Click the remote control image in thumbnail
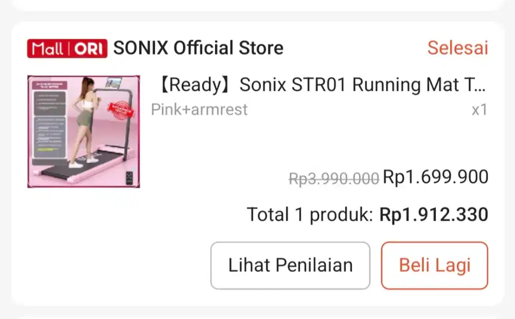The image size is (515, 319). pyautogui.click(x=130, y=177)
